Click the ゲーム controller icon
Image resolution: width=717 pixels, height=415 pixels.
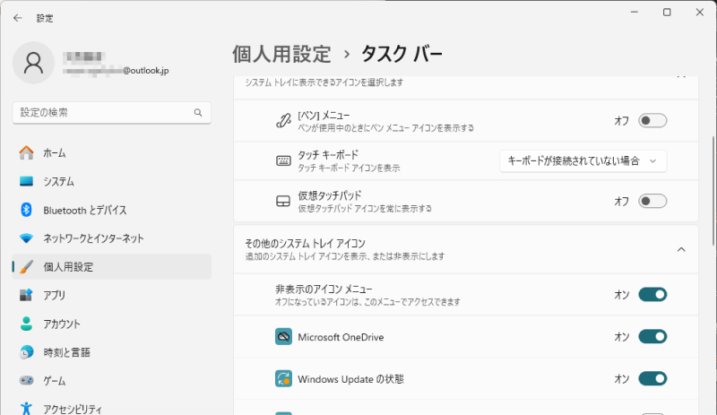[27, 380]
